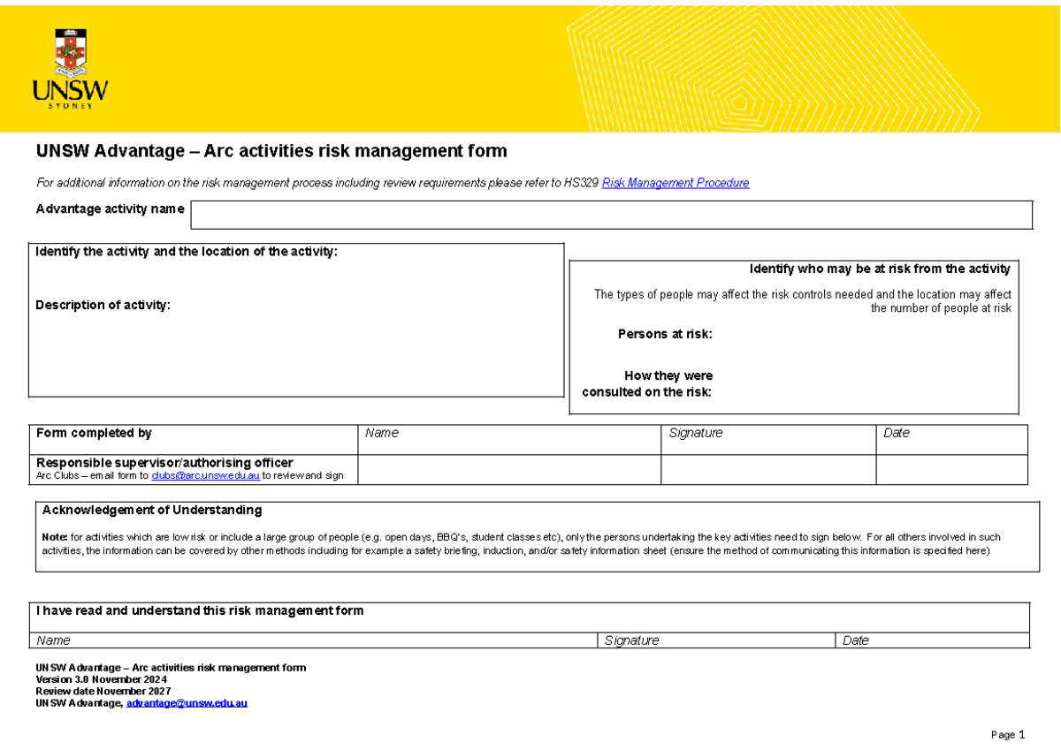The width and height of the screenshot is (1061, 750).
Task: Click 'Version 3.0 November 2024' footer text
Action: (101, 679)
